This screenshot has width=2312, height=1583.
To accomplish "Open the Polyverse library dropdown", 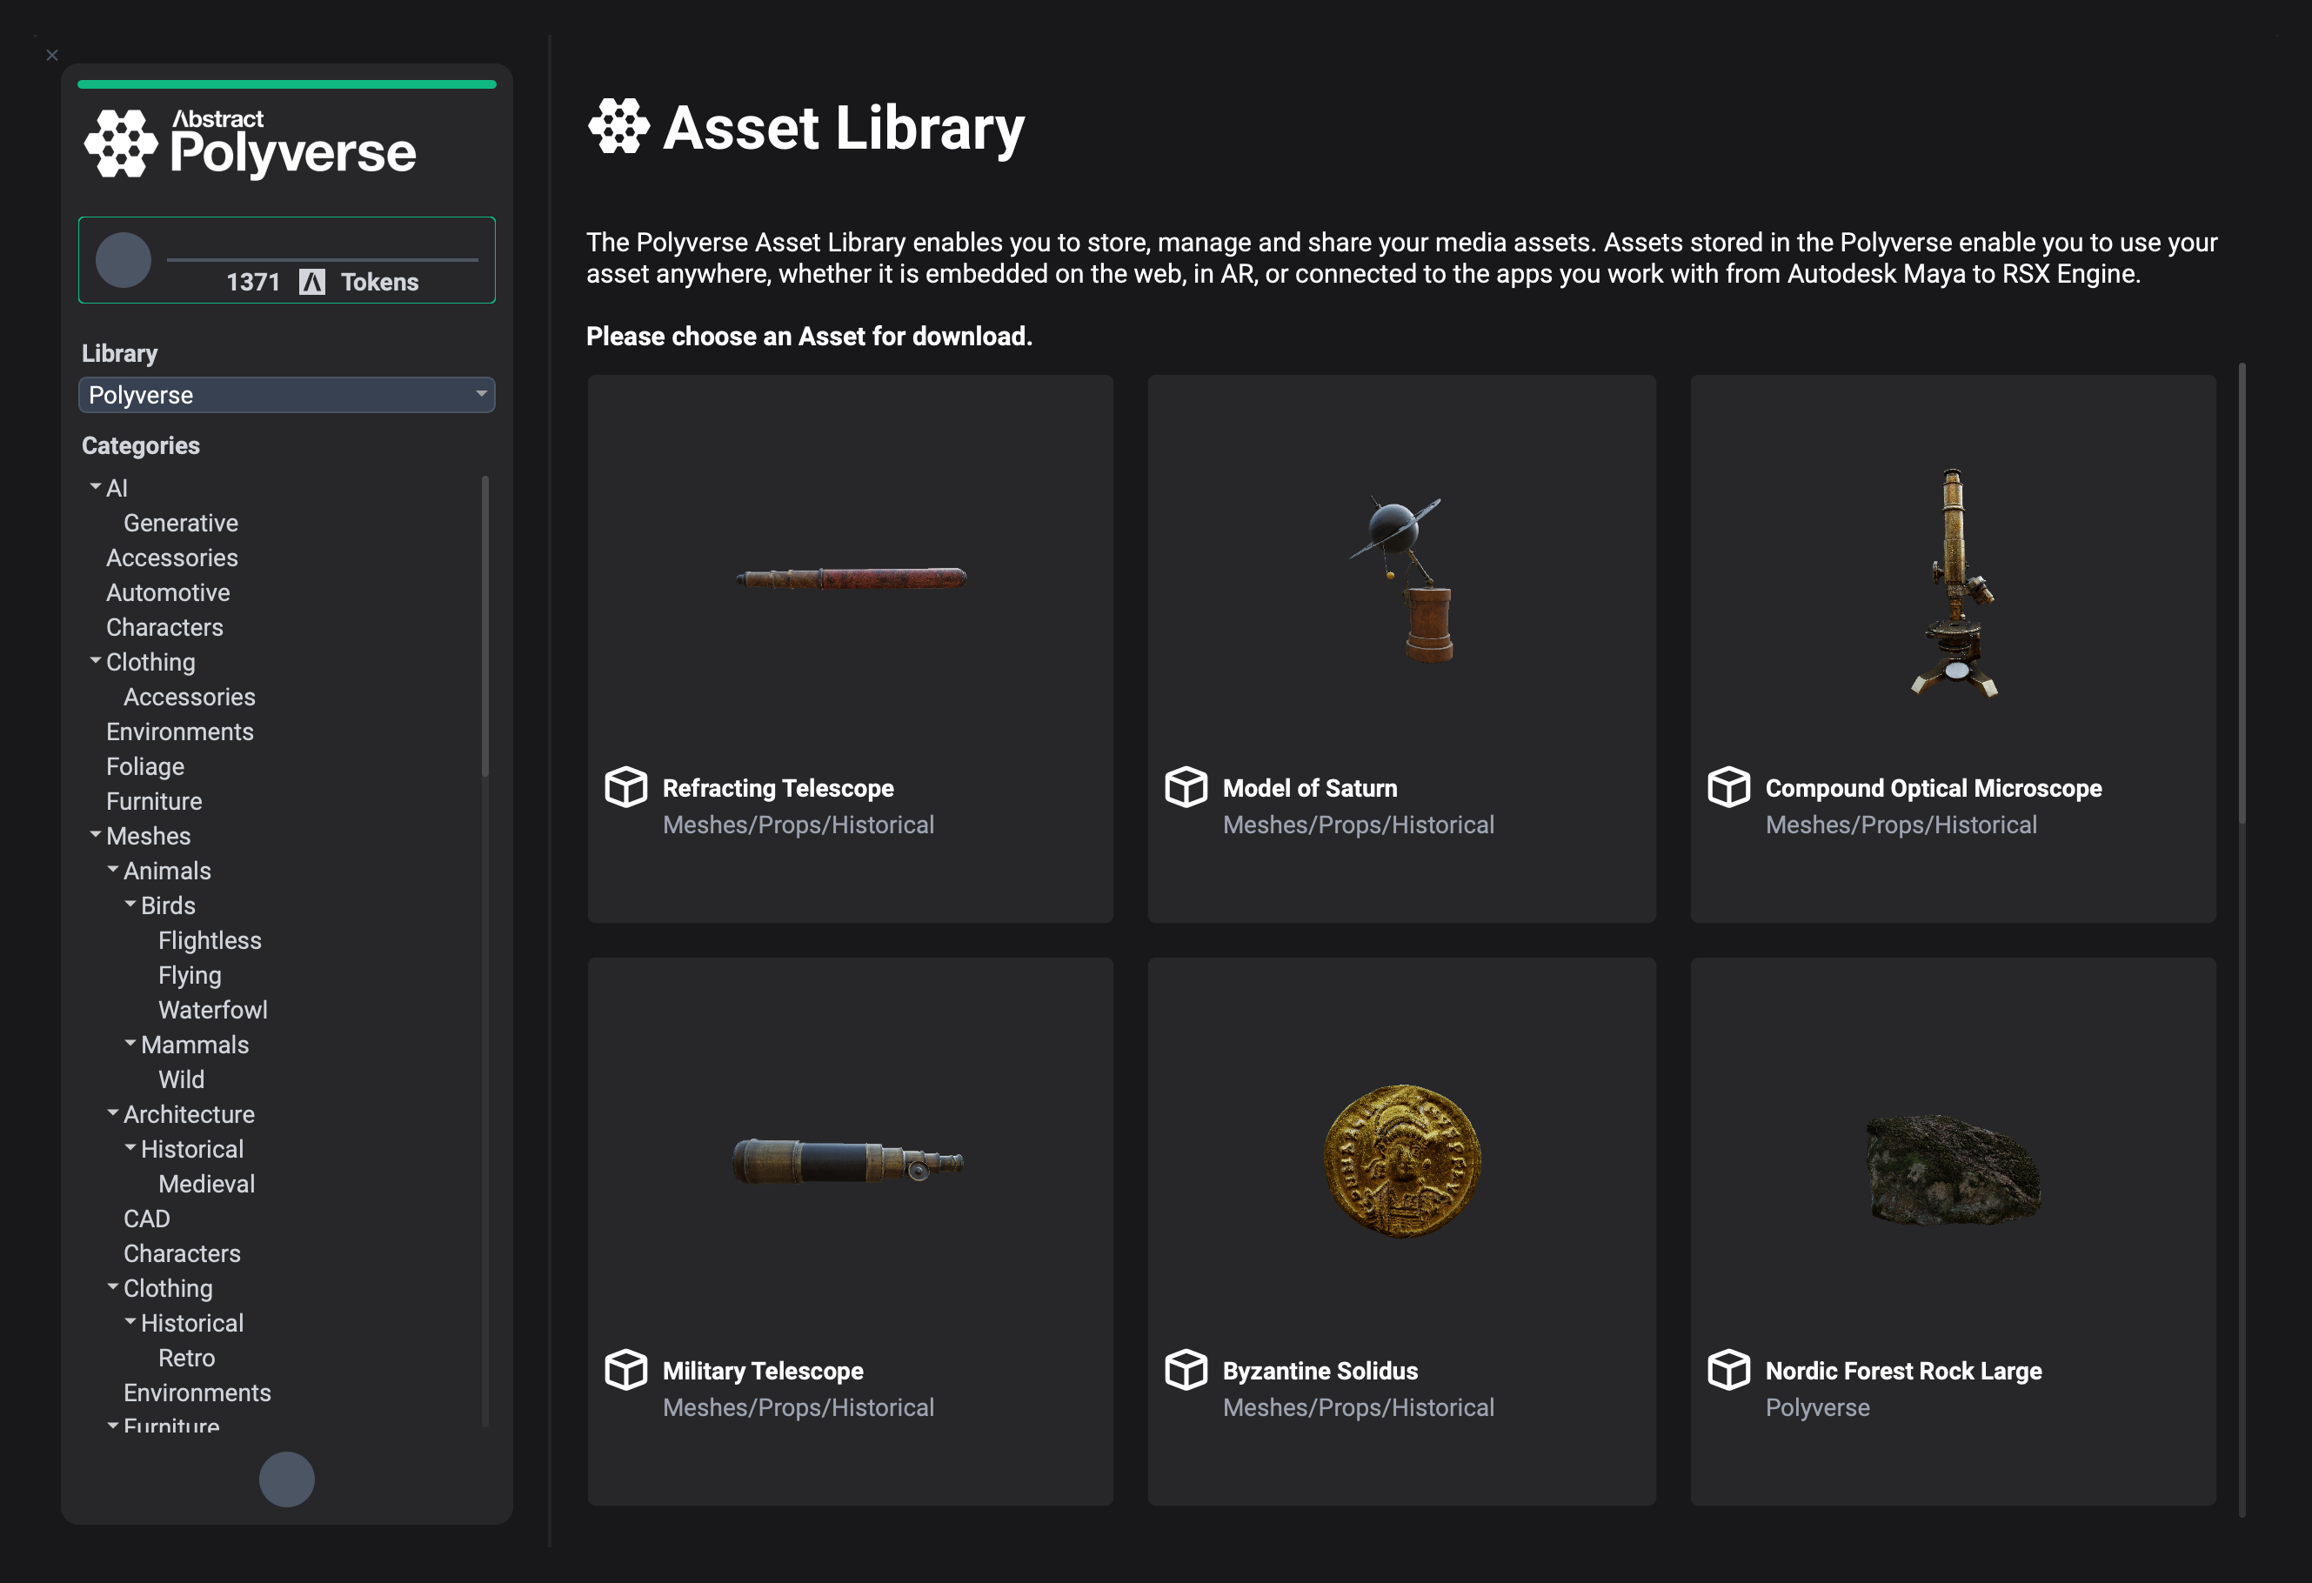I will click(286, 395).
